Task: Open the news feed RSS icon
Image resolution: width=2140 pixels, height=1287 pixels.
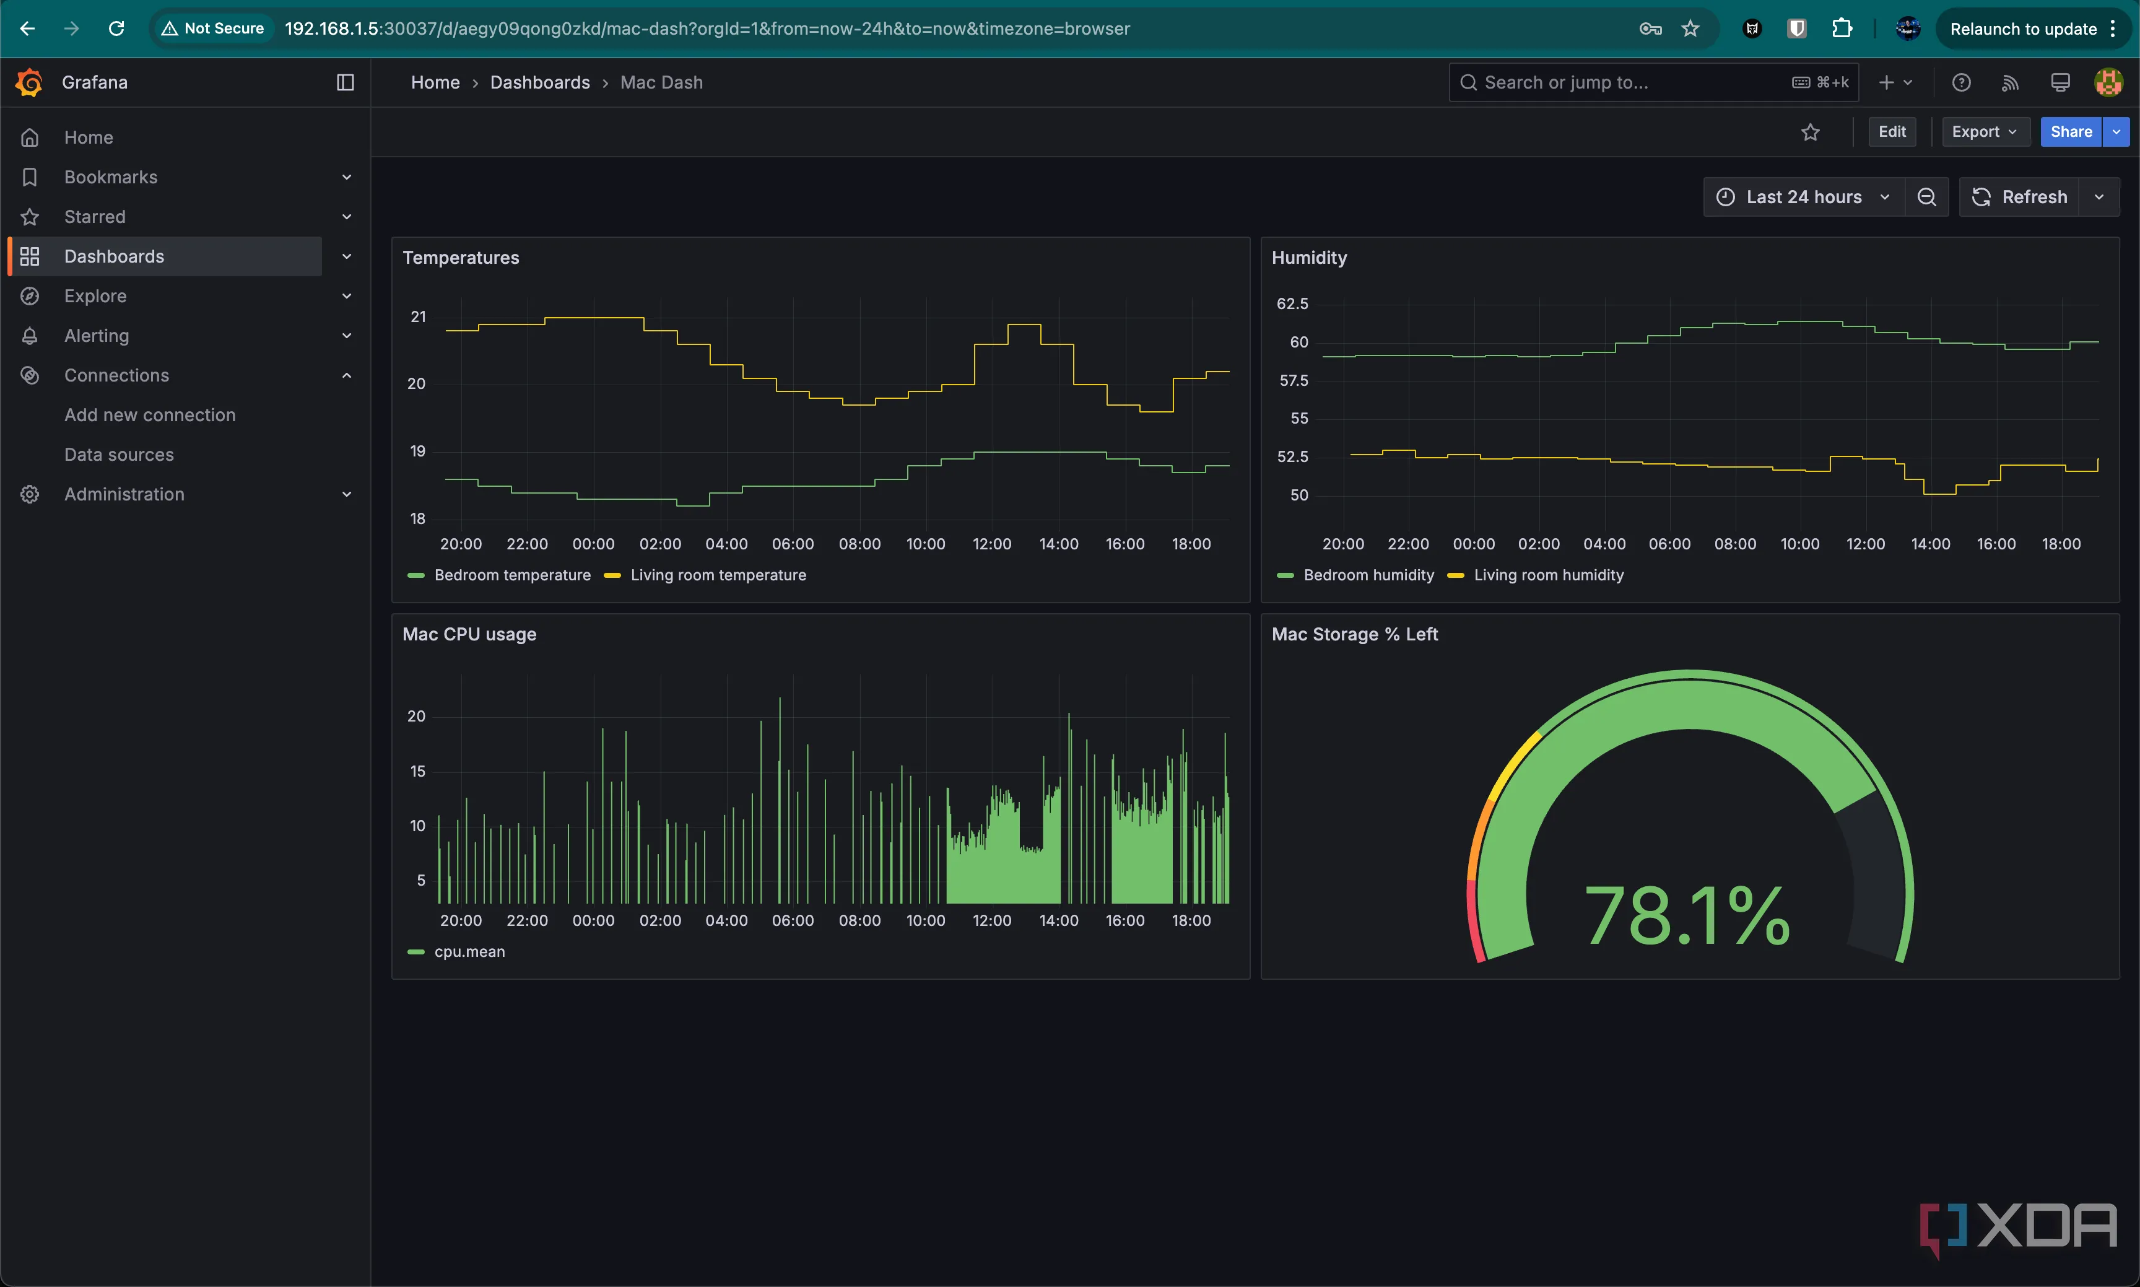Action: [x=2010, y=82]
